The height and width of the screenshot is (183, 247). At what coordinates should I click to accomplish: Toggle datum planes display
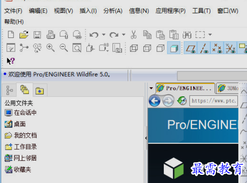pos(190,48)
